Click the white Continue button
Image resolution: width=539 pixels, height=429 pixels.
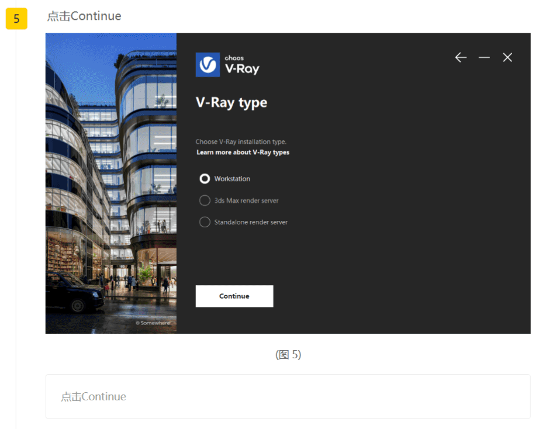(234, 296)
